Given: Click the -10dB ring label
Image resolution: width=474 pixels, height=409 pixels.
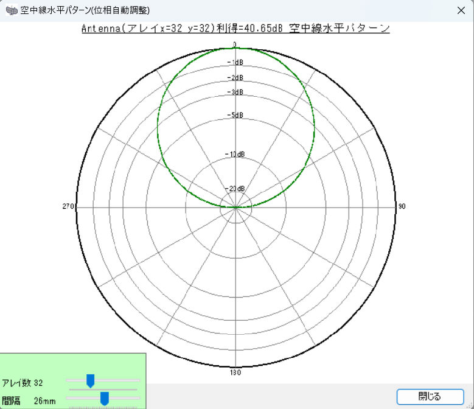Looking at the screenshot, I should [235, 155].
